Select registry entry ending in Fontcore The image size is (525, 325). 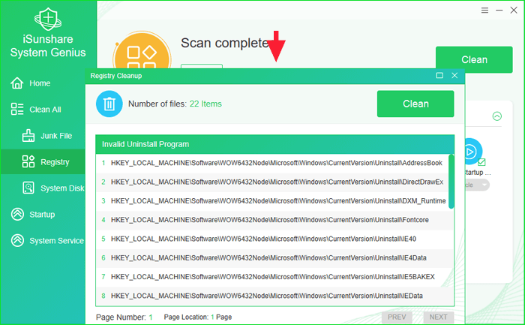[x=275, y=220]
